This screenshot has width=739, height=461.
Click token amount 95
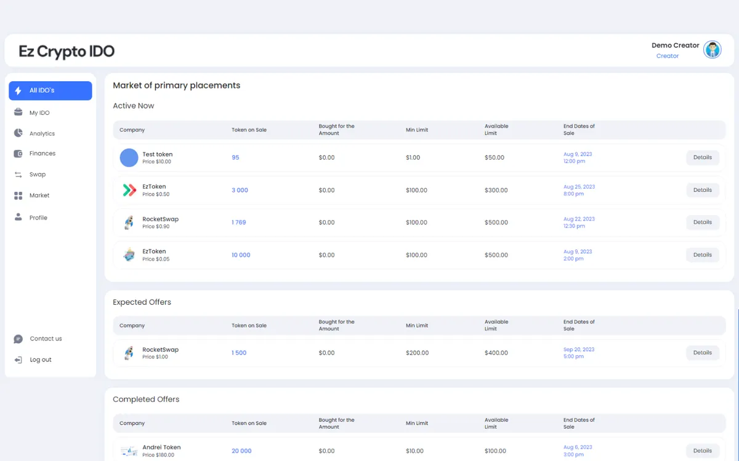(235, 157)
